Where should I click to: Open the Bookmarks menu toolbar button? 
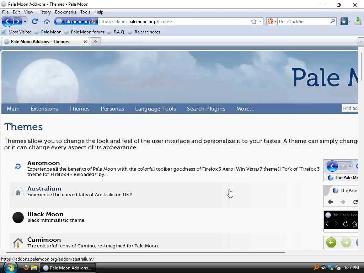coord(345,22)
